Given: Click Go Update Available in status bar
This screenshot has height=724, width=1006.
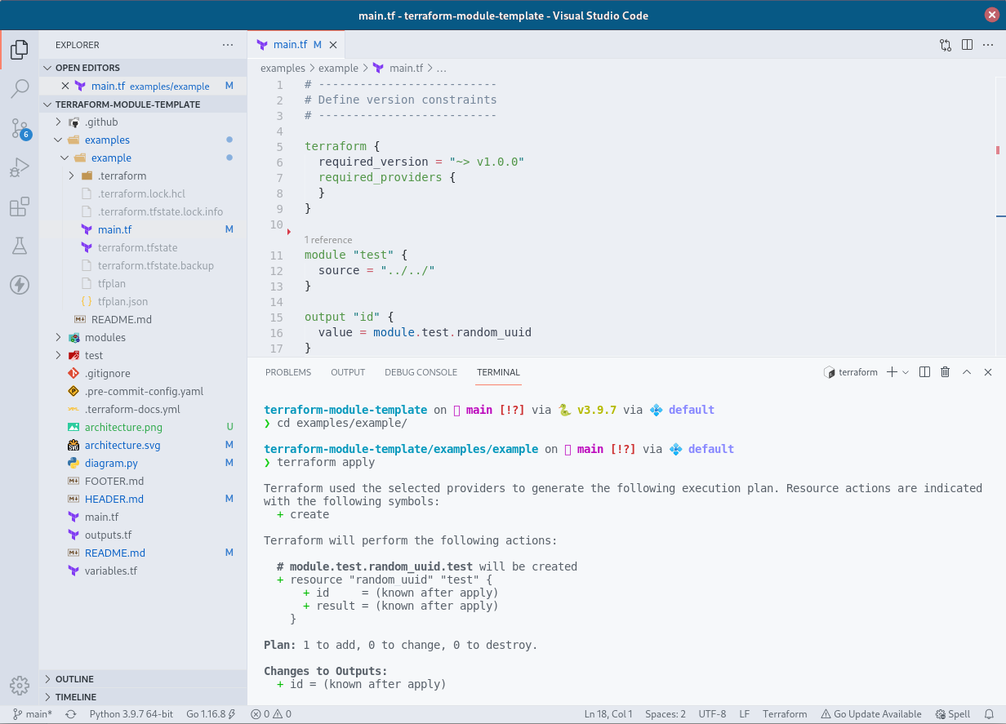Looking at the screenshot, I should click(x=871, y=713).
